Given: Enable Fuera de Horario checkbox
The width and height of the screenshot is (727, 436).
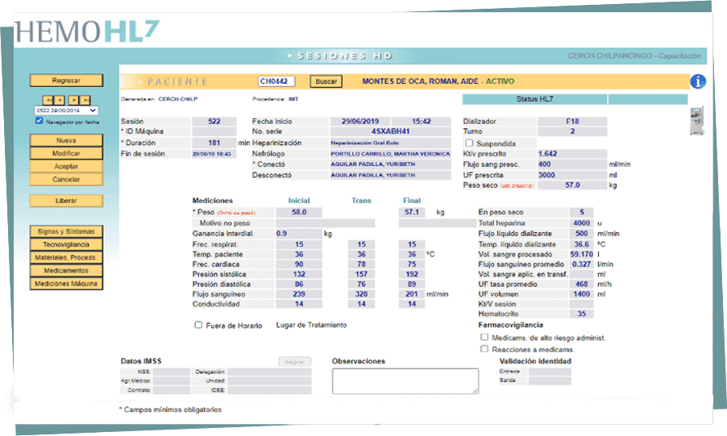Looking at the screenshot, I should tap(198, 325).
